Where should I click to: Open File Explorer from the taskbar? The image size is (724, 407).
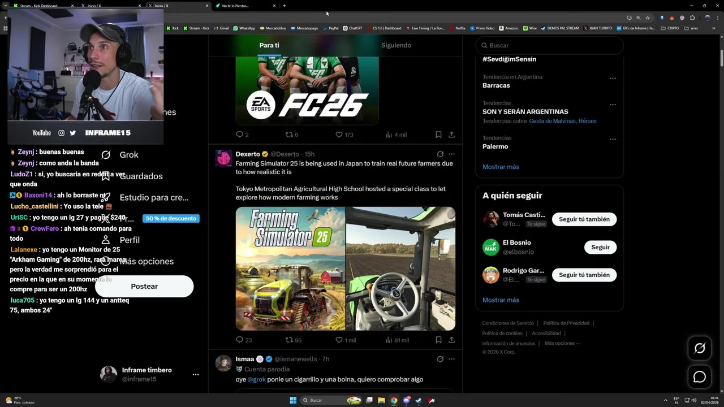[381, 400]
